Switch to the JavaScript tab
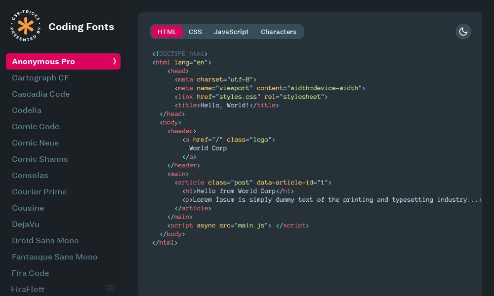This screenshot has height=296, width=494. click(231, 32)
